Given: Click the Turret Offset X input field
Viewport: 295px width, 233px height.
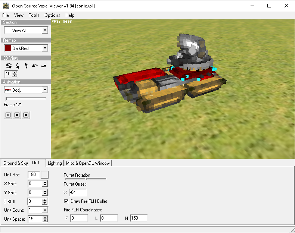Looking at the screenshot, I should (77, 192).
